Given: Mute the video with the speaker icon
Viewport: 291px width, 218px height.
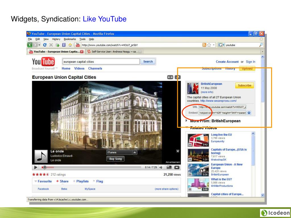Looking at the screenshot, I should coord(161,167).
